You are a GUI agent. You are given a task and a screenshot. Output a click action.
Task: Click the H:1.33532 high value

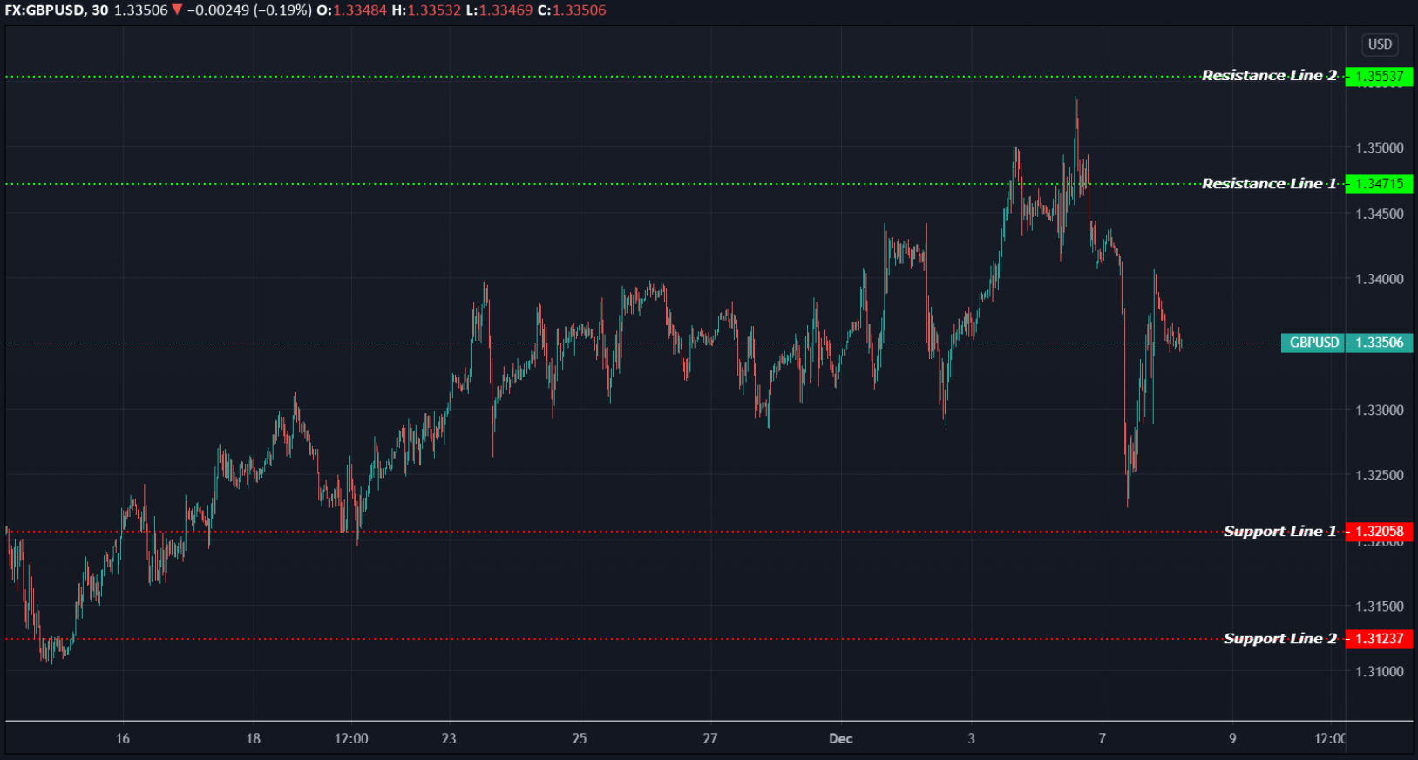(x=426, y=10)
